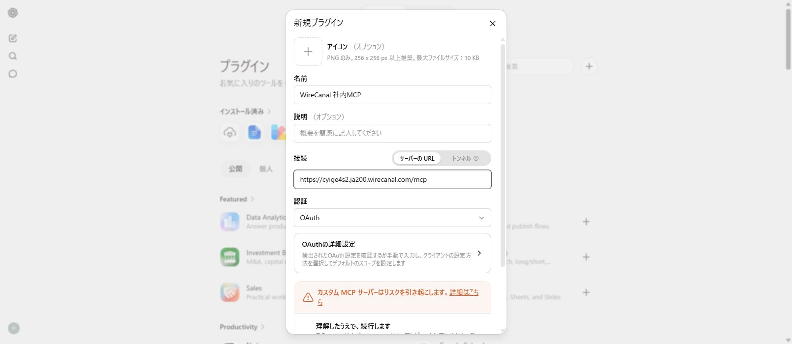
Task: Click the dialog scrollbar up arrow
Action: tap(503, 39)
